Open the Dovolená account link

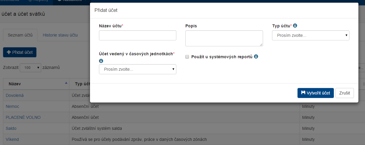[x=15, y=95]
